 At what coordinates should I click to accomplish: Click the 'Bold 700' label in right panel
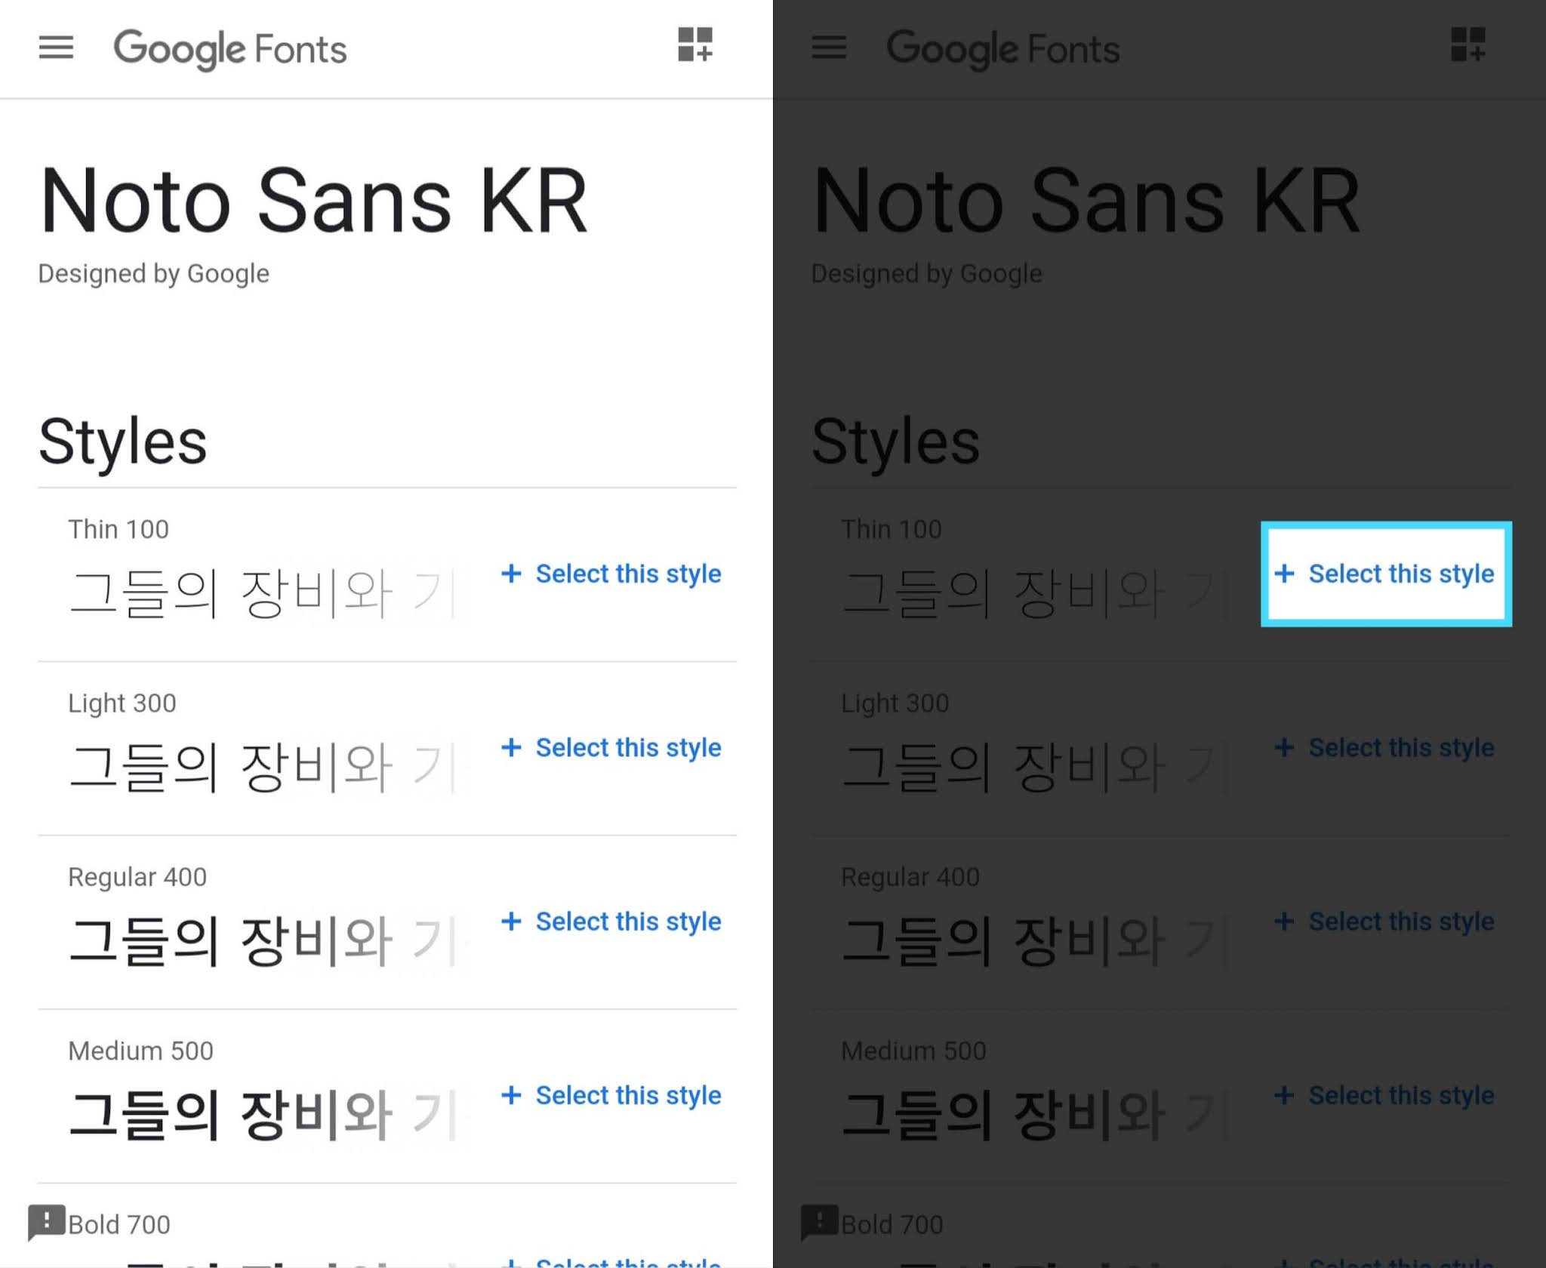click(892, 1224)
